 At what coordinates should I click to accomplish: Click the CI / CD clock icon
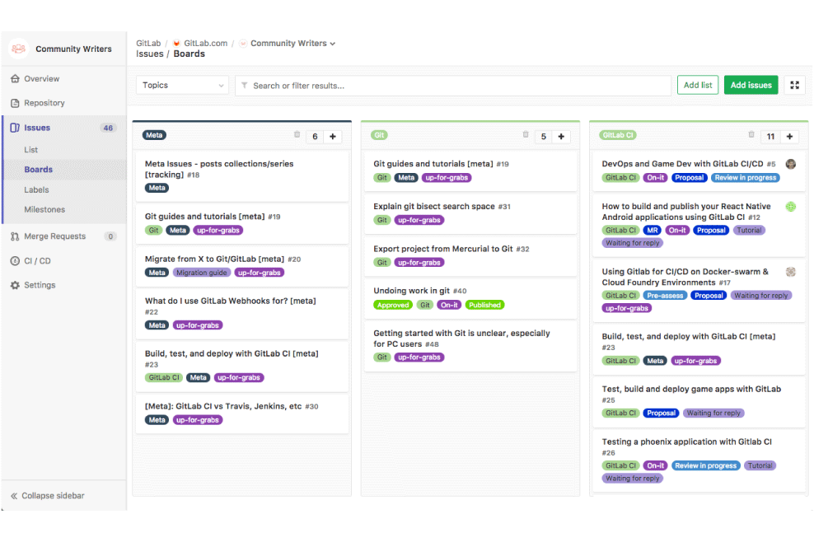(15, 260)
